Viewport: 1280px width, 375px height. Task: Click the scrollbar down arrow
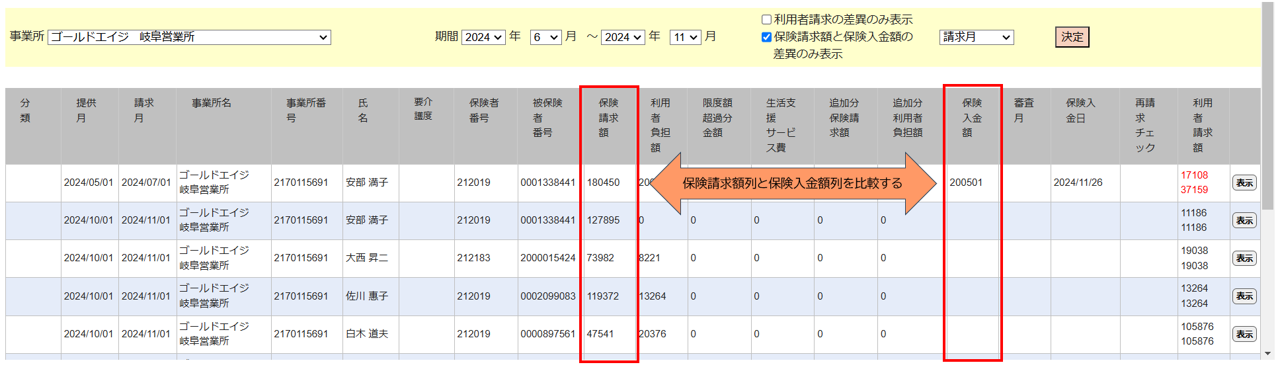[x=1267, y=354]
